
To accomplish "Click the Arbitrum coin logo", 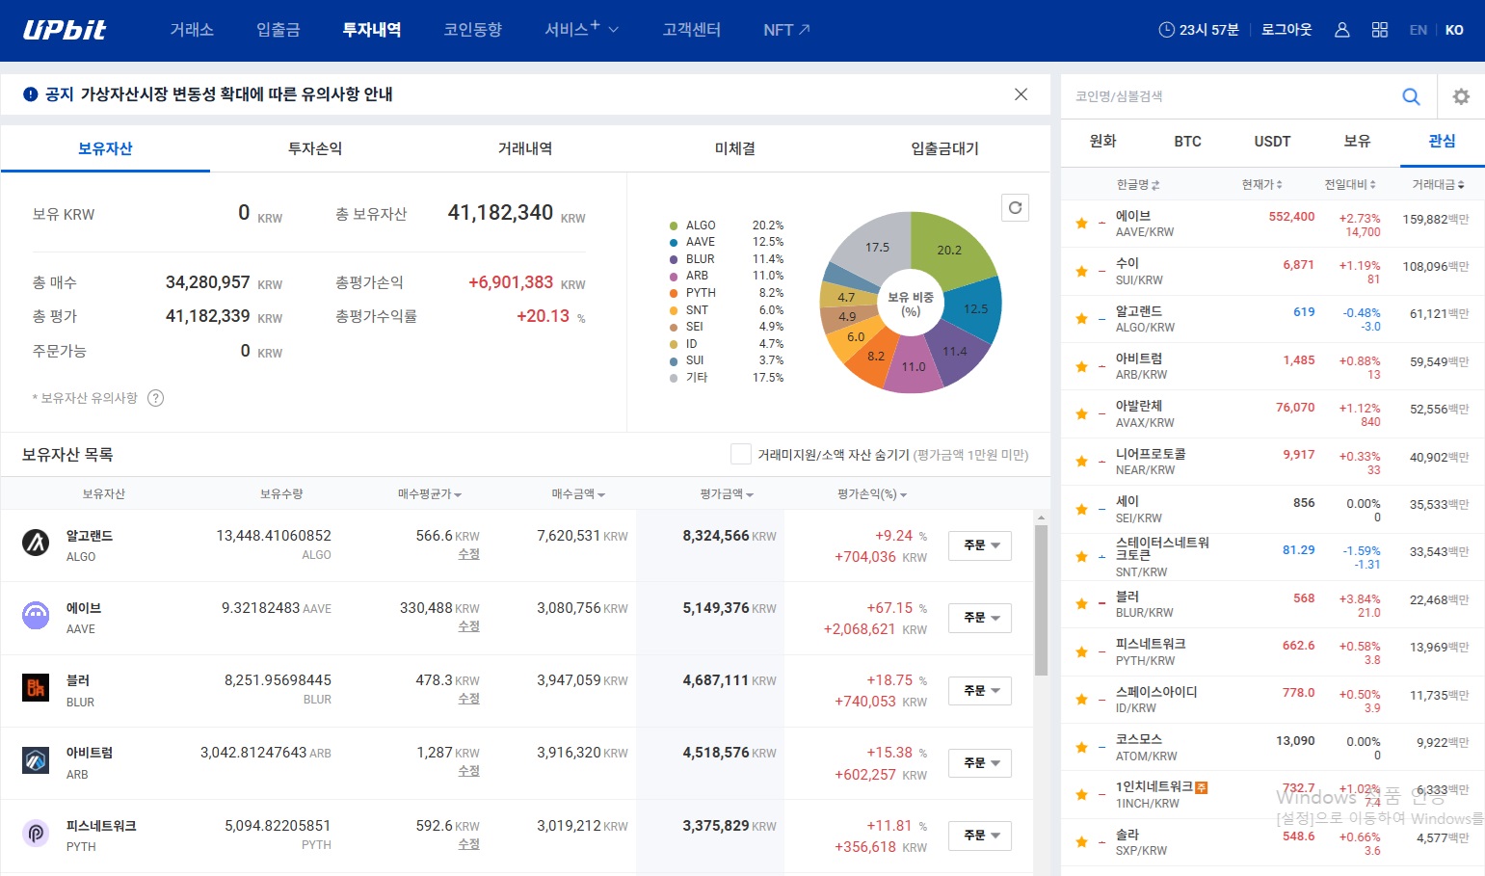I will click(x=36, y=760).
